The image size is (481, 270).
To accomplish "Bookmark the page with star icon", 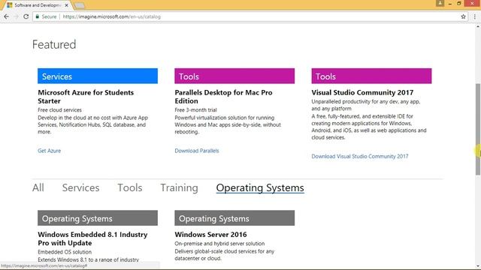I will pos(463,16).
